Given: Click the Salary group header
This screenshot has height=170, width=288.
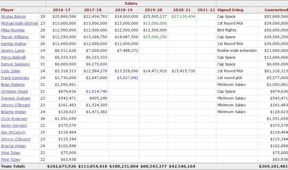Looking at the screenshot, I should (131, 3).
